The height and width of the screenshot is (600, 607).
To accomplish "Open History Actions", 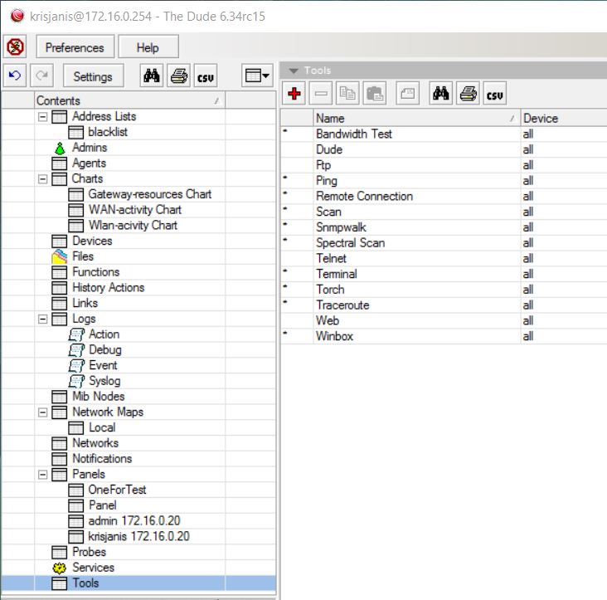I will click(108, 287).
